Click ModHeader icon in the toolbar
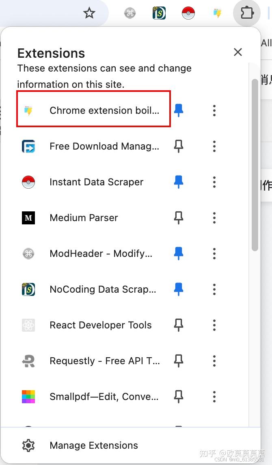 [130, 13]
